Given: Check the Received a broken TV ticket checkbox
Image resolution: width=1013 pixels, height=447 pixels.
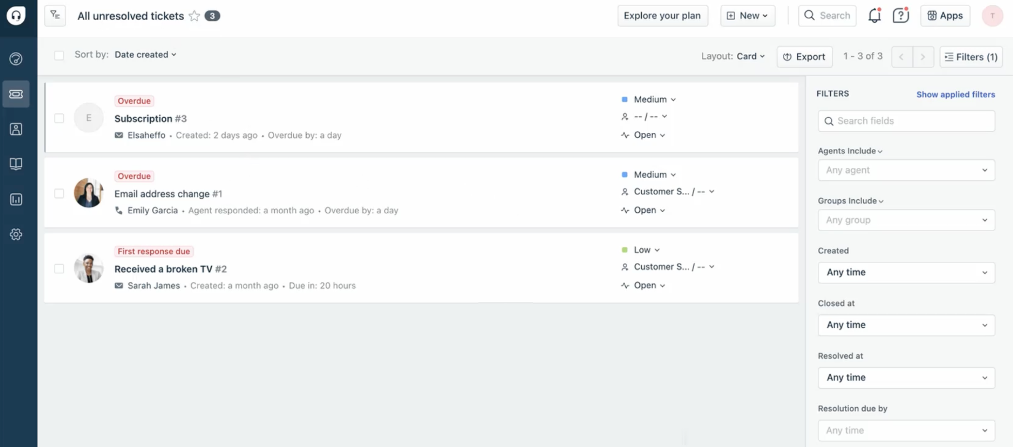Looking at the screenshot, I should pos(59,269).
